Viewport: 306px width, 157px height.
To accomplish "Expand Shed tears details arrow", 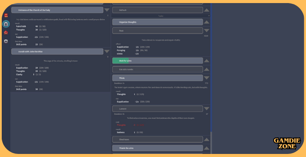I will 207,140.
